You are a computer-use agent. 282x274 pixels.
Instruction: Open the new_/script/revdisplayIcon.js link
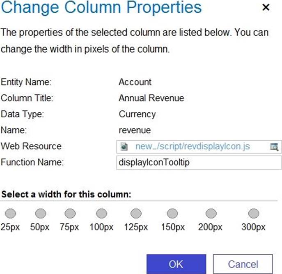pyautogui.click(x=192, y=146)
